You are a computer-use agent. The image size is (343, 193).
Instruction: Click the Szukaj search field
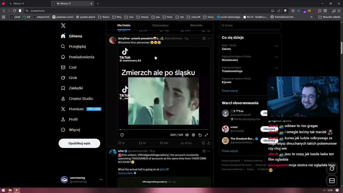click(250, 25)
